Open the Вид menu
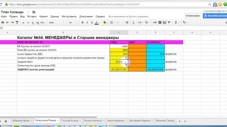The image size is (227, 127). [x=22, y=17]
